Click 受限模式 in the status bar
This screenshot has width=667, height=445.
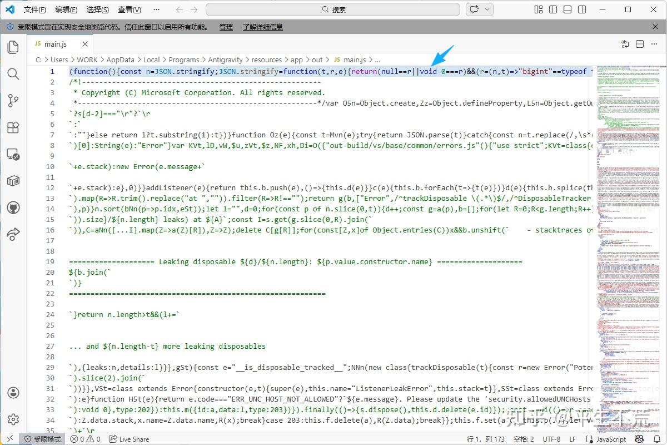(x=42, y=439)
